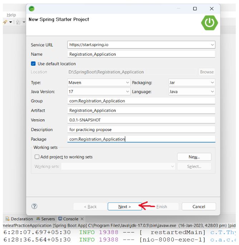Switch to the Console tab
The width and height of the screenshot is (239, 245).
point(68,219)
